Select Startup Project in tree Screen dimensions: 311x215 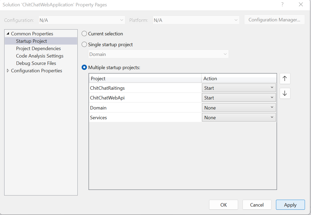point(32,41)
